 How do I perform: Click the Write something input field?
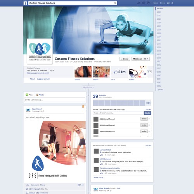(55, 100)
